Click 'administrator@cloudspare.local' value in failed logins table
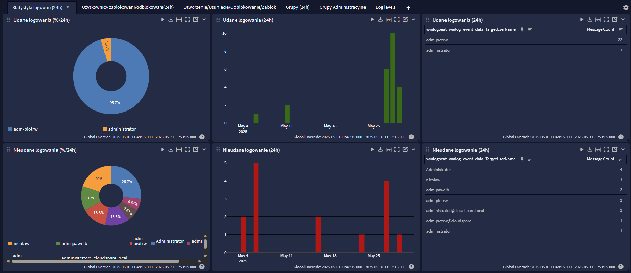631x273 pixels. point(455,211)
